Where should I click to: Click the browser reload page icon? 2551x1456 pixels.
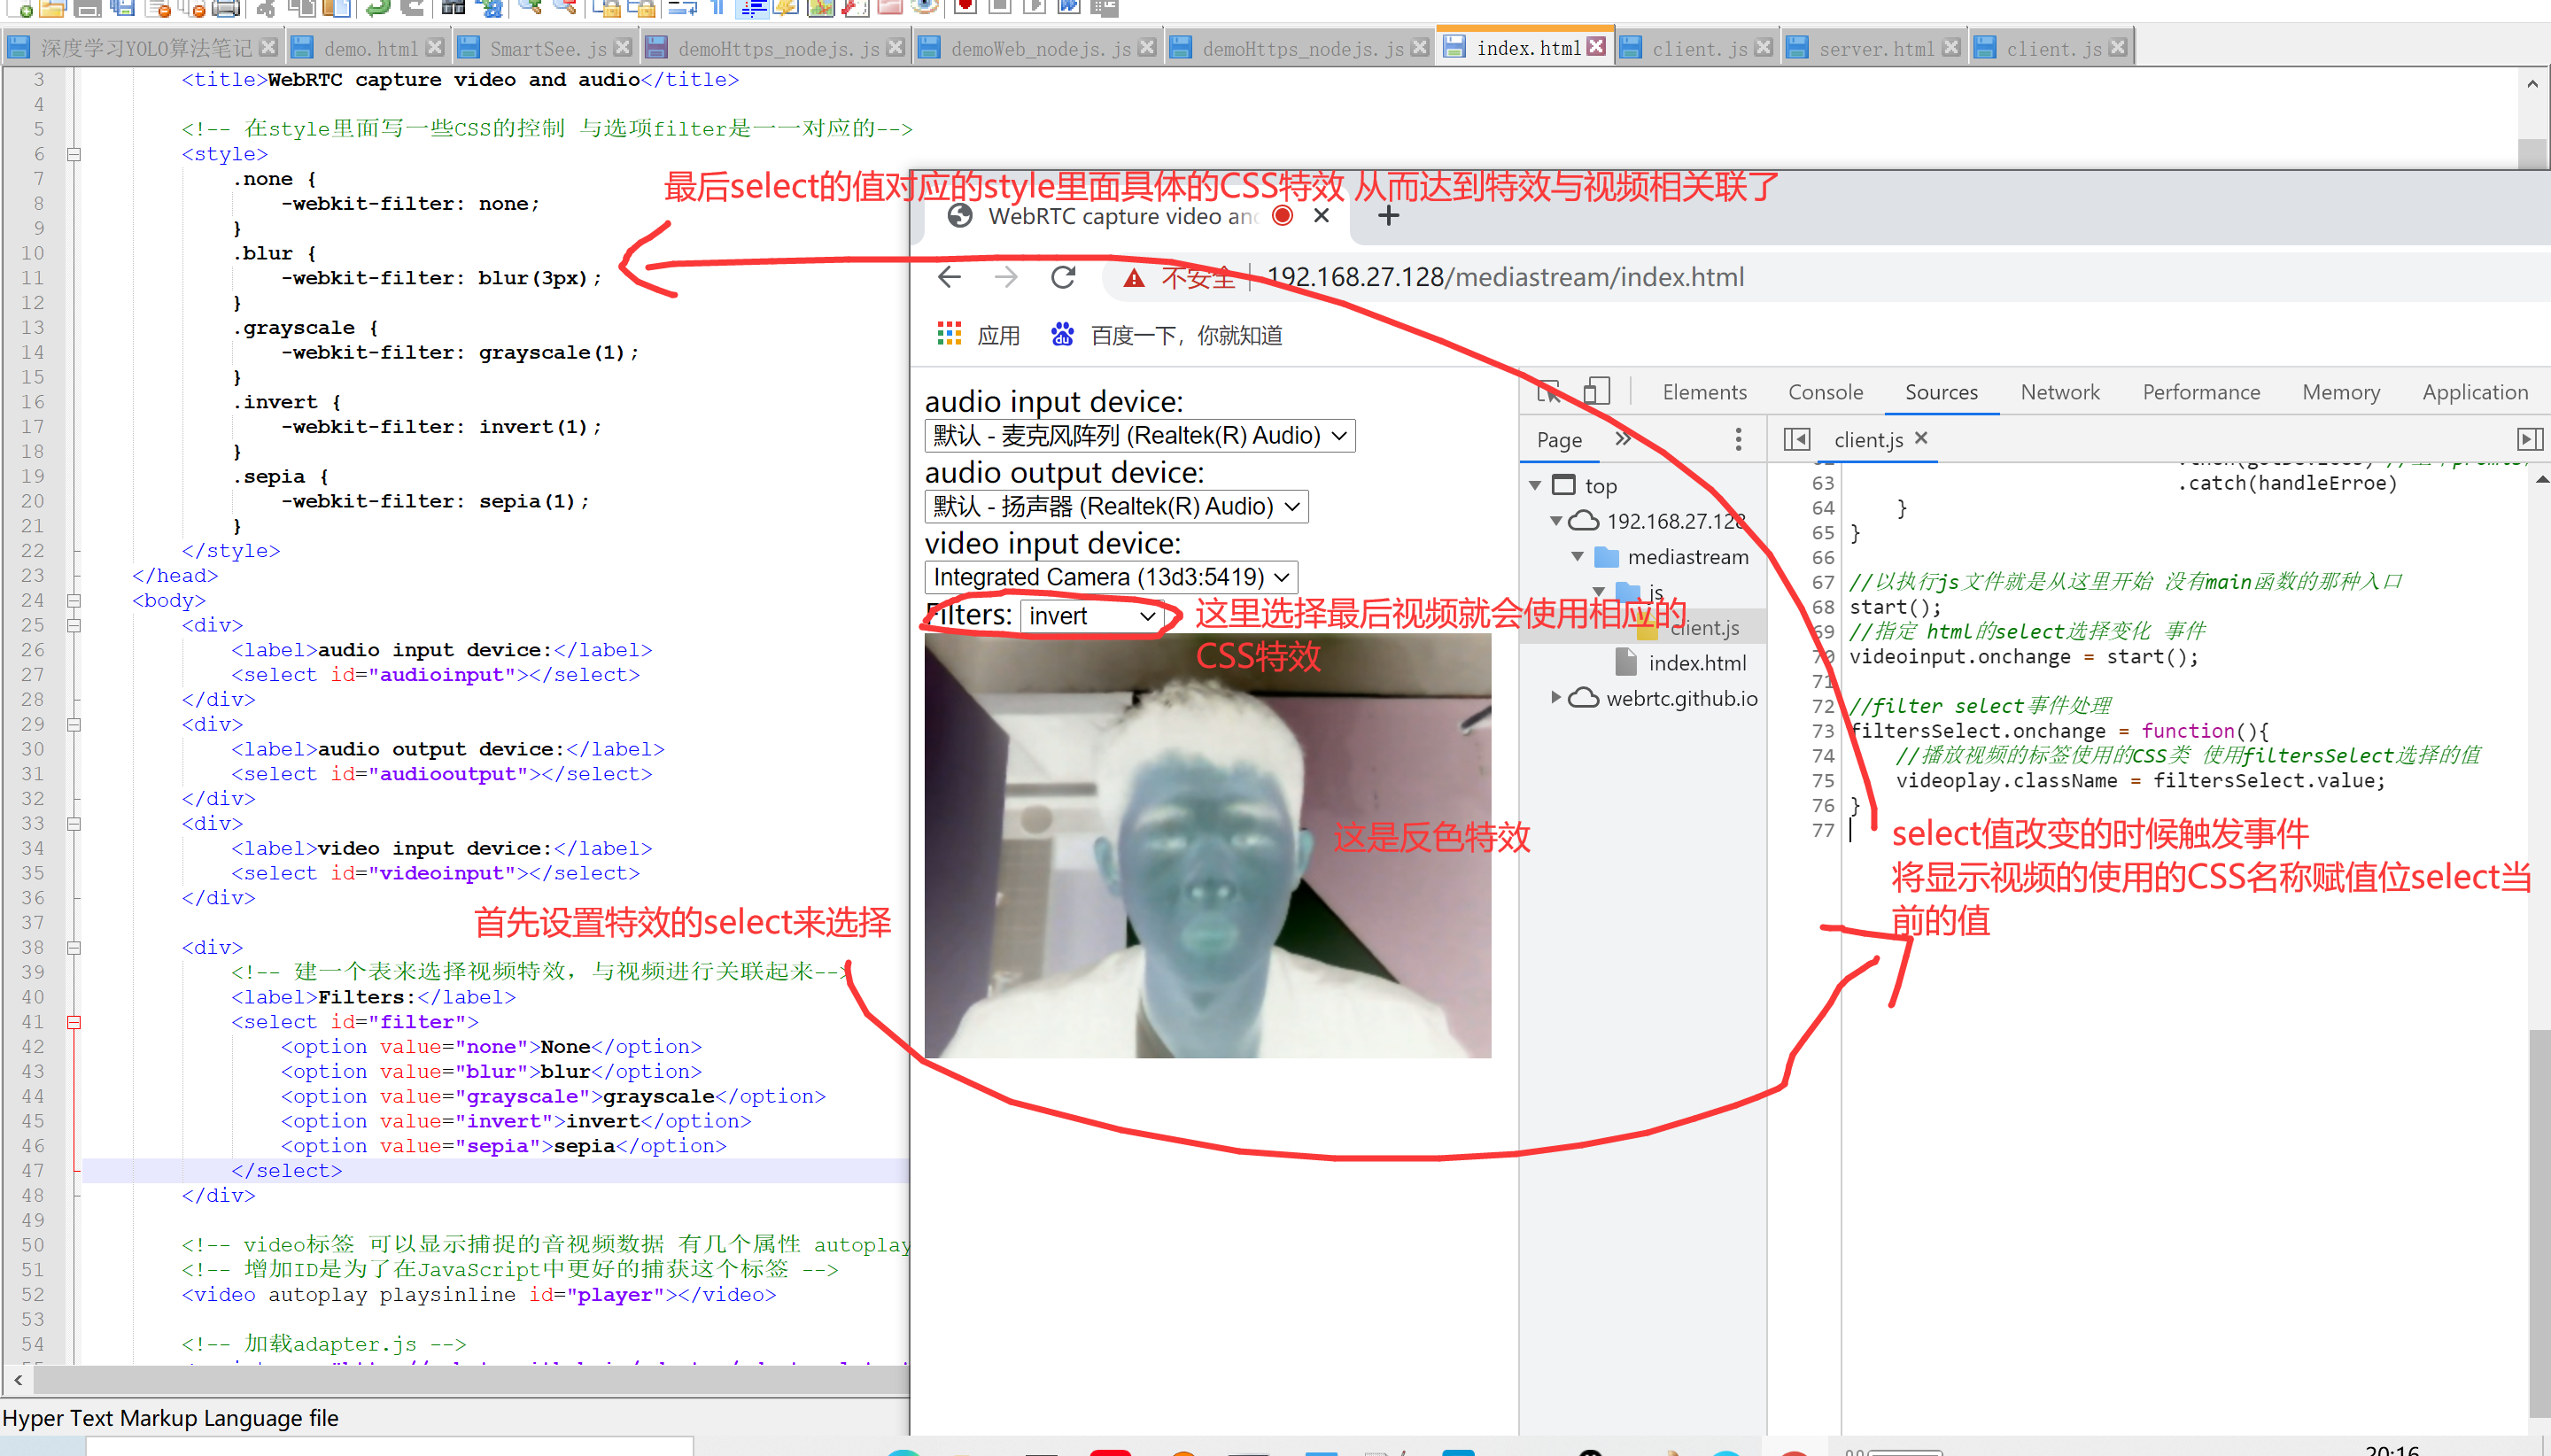point(1062,277)
